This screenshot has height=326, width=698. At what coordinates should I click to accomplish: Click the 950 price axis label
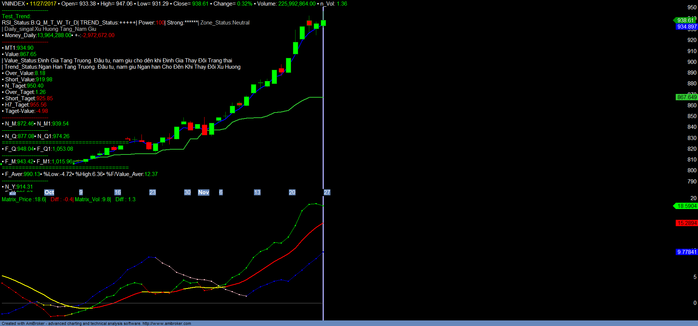(x=692, y=7)
